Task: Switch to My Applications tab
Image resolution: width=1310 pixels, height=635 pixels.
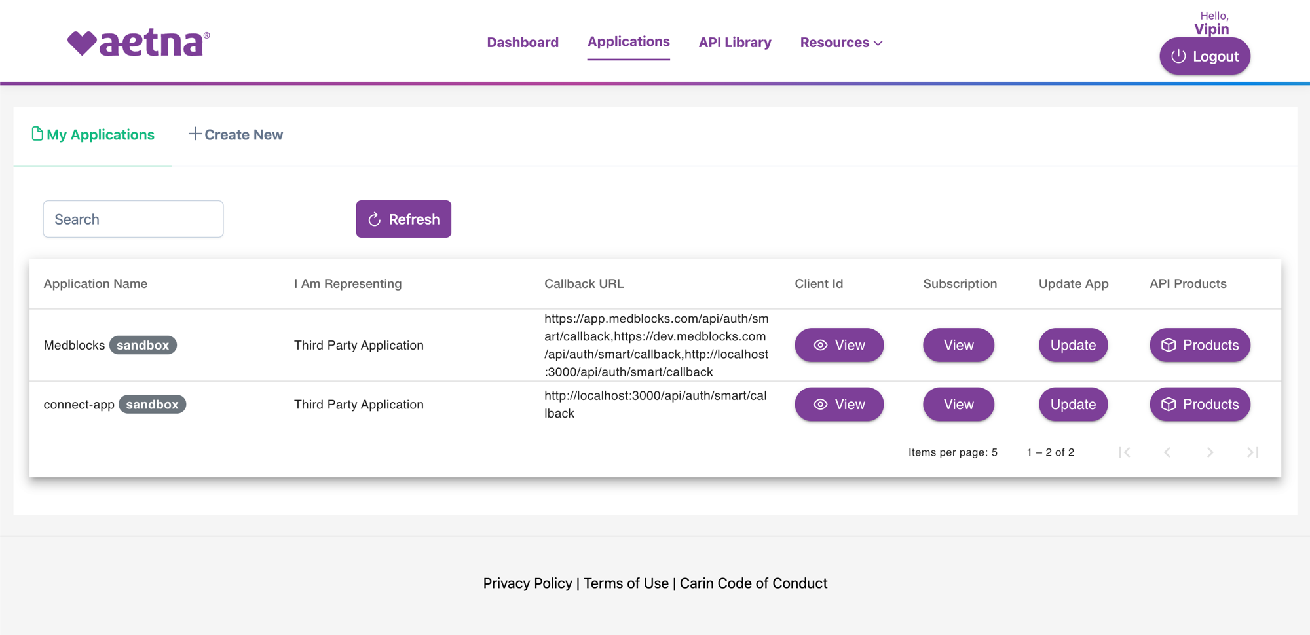Action: (x=92, y=135)
